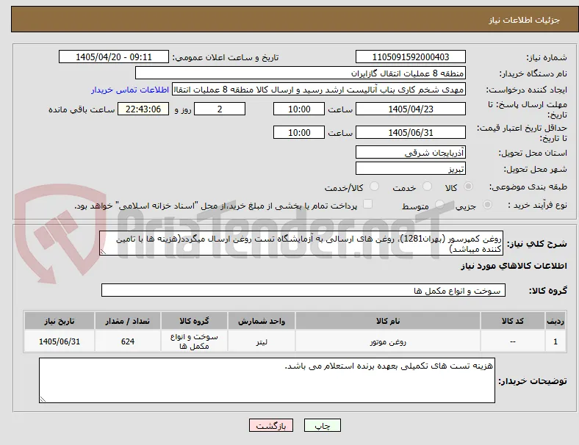
Task: Click the شماره نیاز label
Action: coord(547,57)
